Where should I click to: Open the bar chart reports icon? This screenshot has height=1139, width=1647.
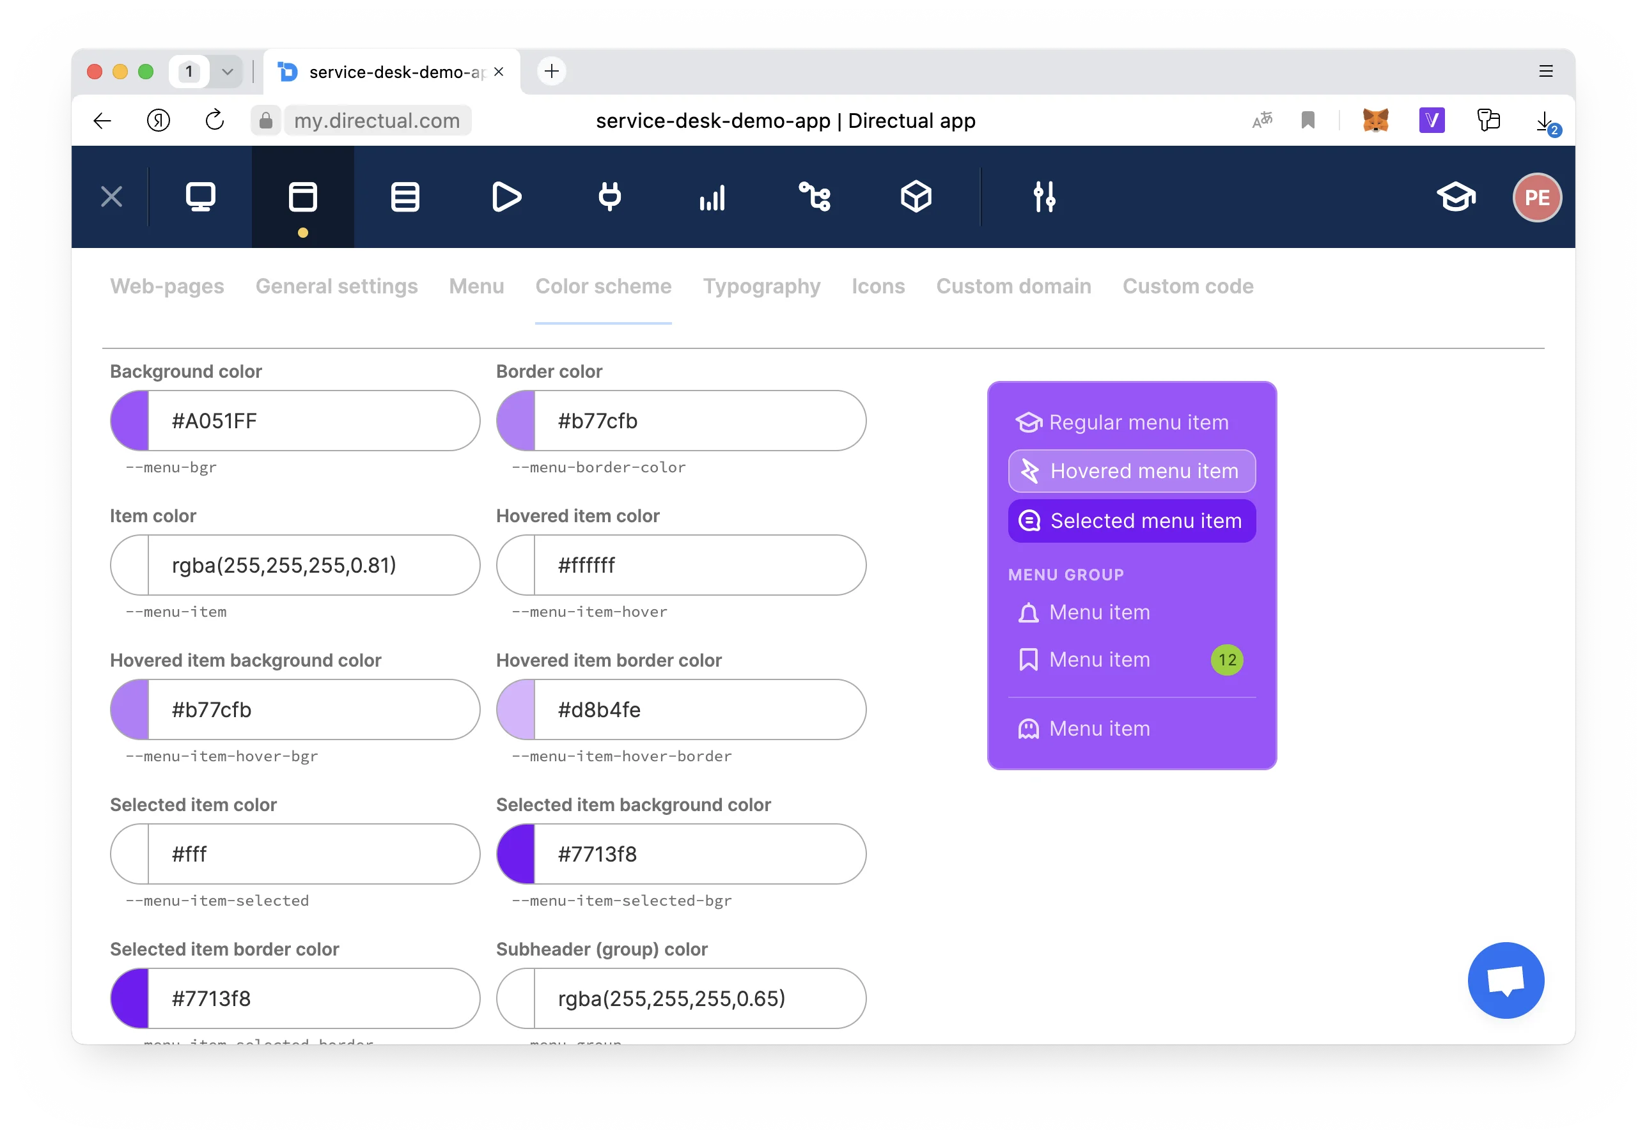pyautogui.click(x=712, y=197)
